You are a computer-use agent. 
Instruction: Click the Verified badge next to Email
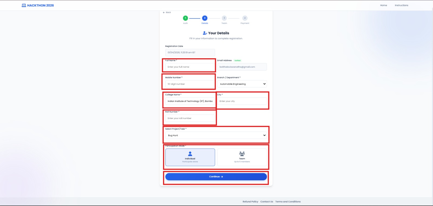[x=237, y=61]
